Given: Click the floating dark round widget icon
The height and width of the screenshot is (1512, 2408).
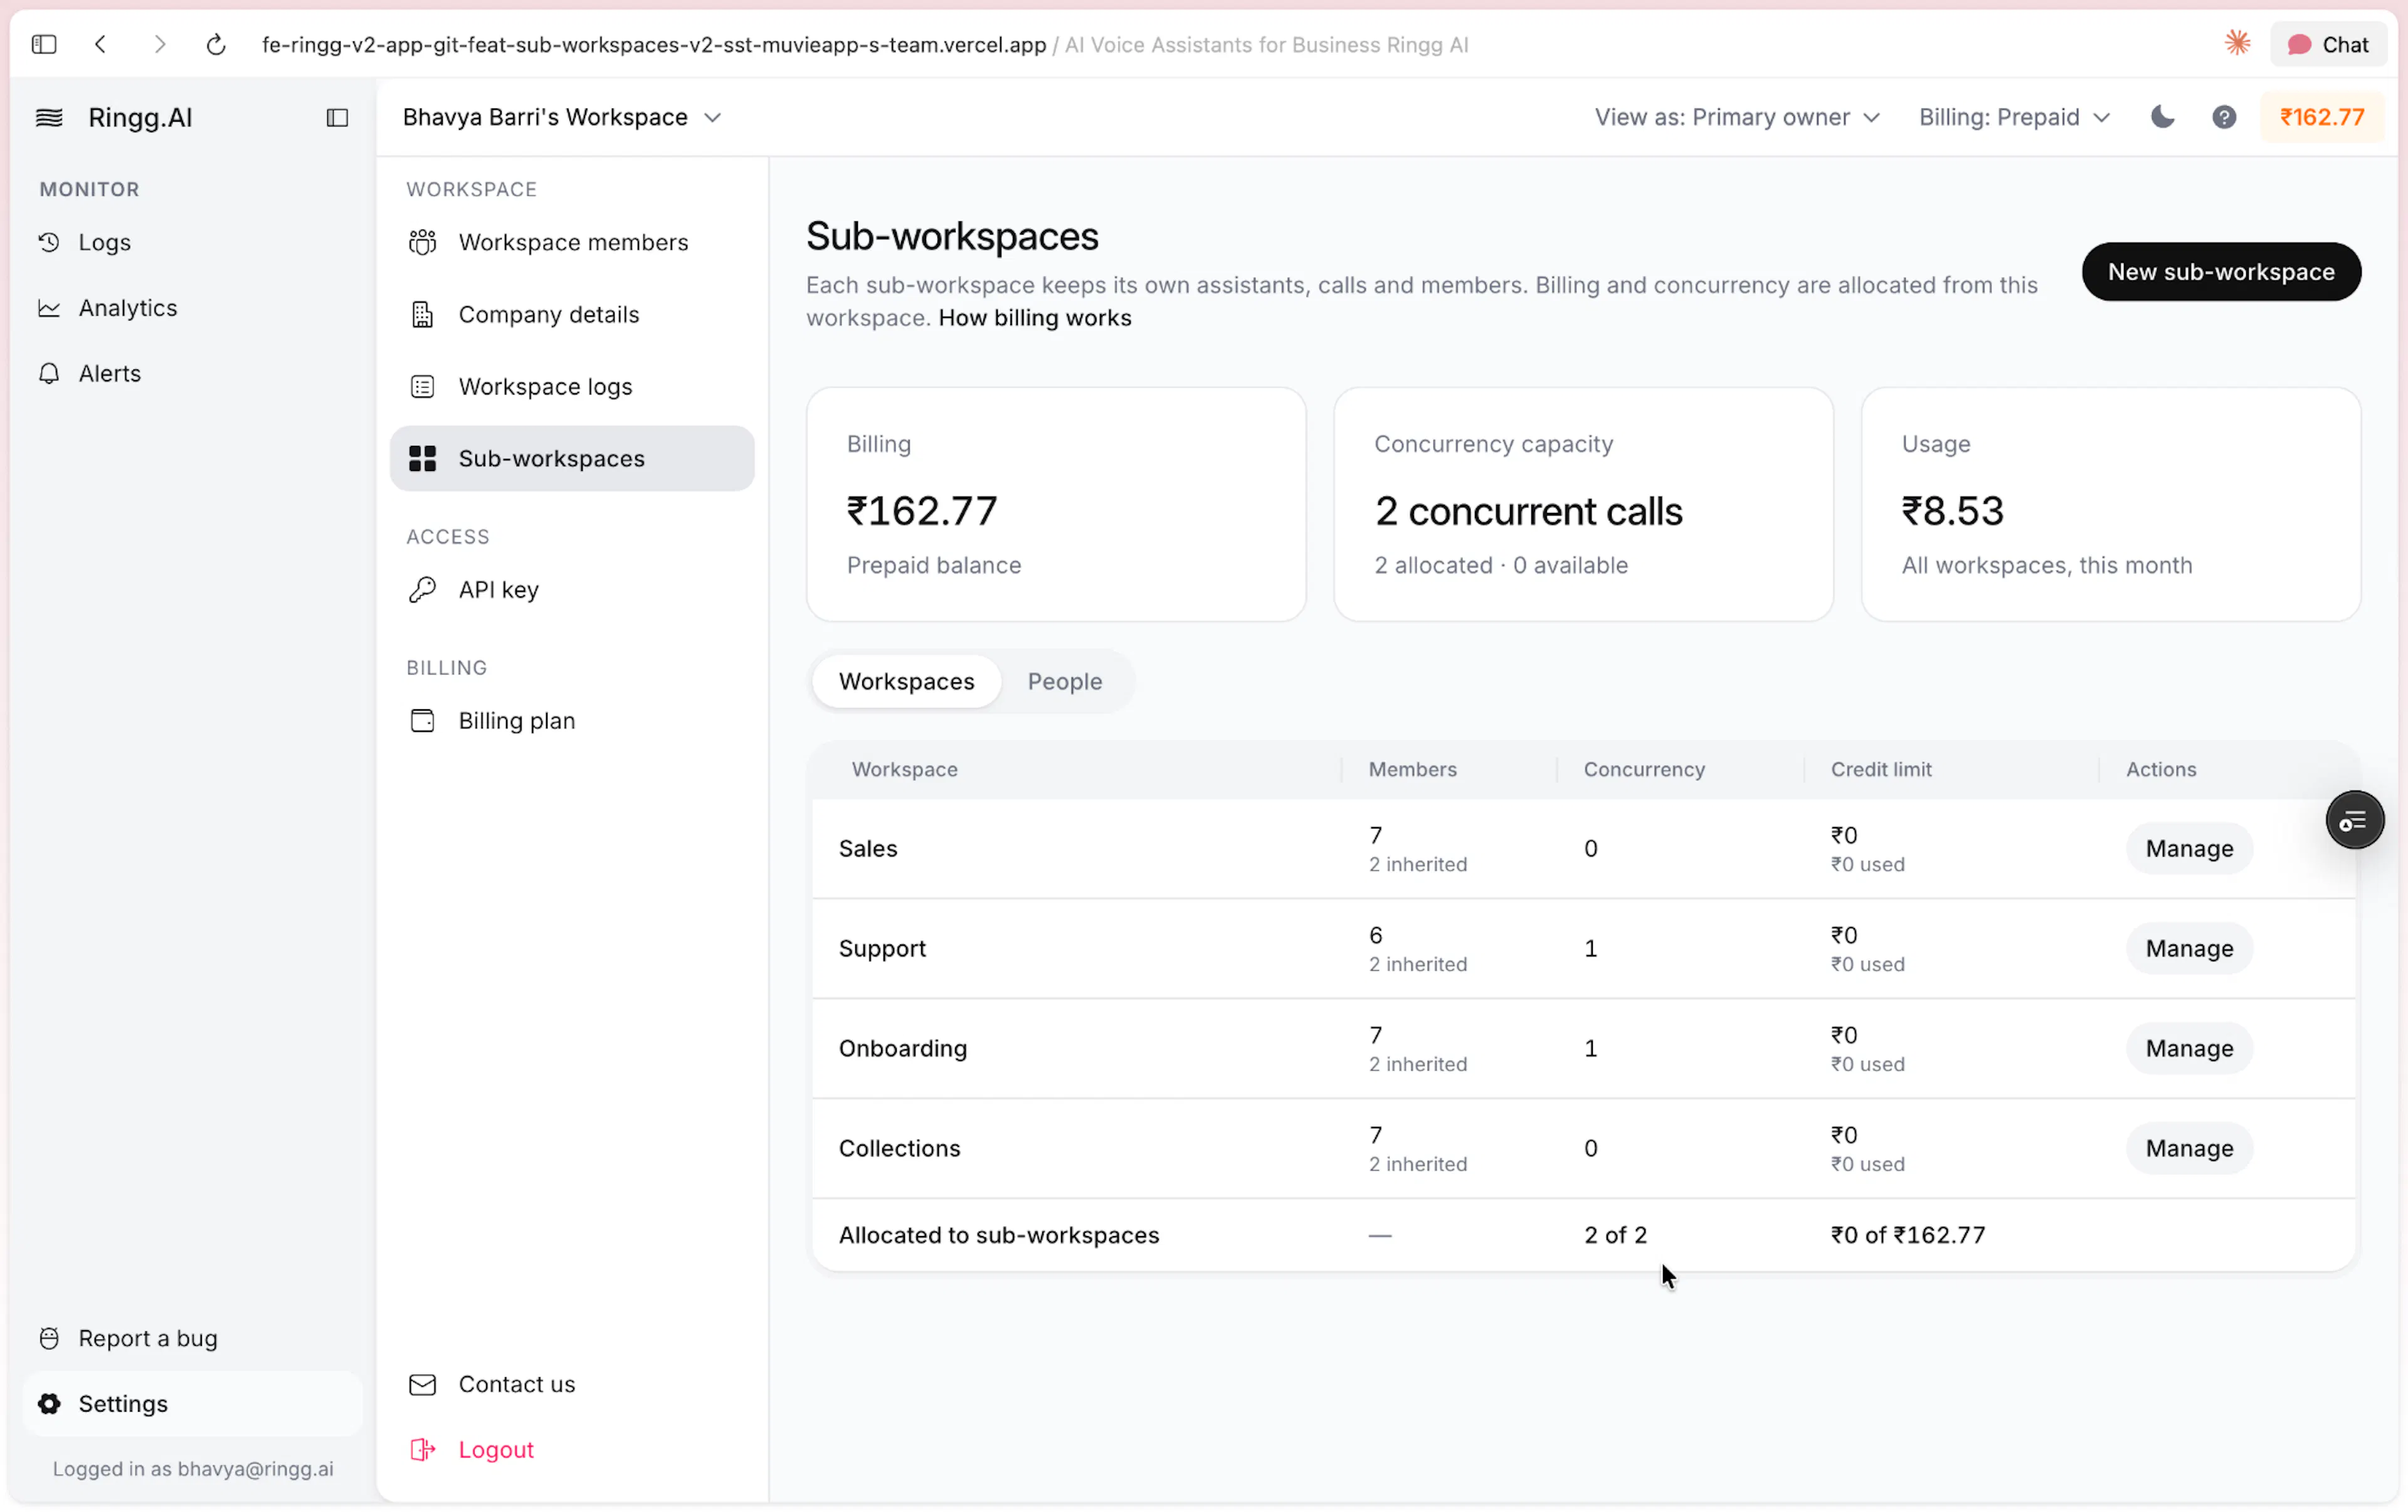Looking at the screenshot, I should 2354,820.
